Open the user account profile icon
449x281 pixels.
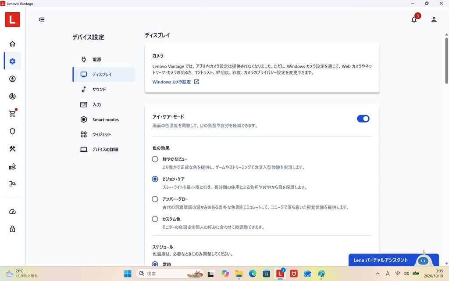[434, 19]
